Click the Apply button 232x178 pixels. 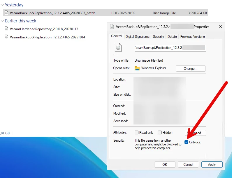[x=212, y=165]
